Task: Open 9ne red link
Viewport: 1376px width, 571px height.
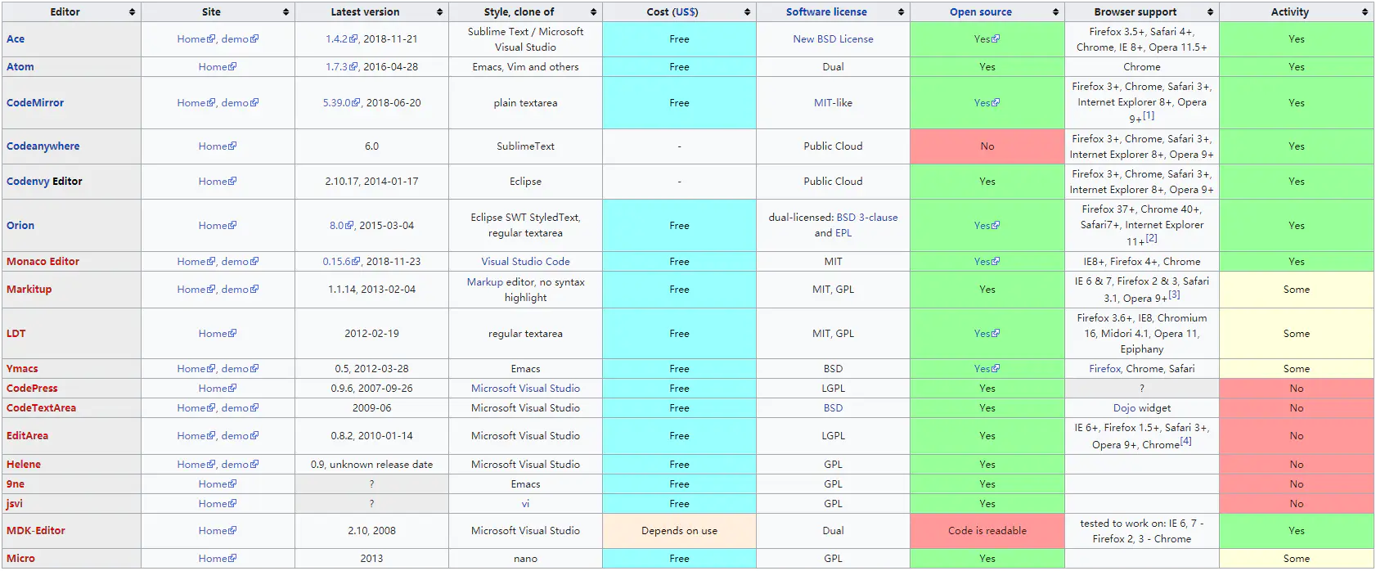Action: tap(16, 484)
